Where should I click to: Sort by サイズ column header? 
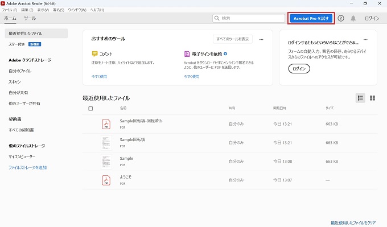330,108
